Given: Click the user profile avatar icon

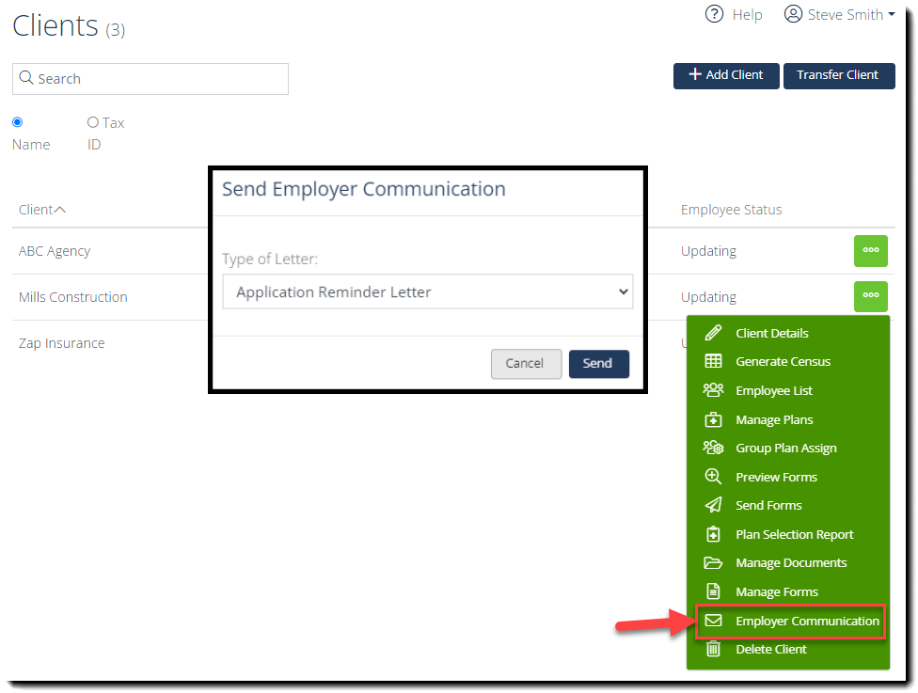Looking at the screenshot, I should pos(793,13).
